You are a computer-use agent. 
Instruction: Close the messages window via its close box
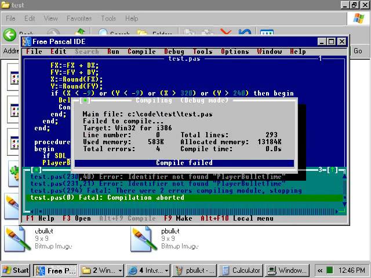click(x=36, y=170)
